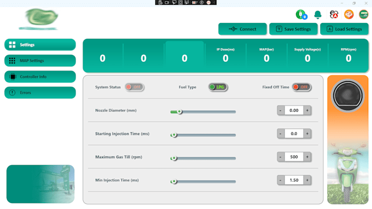This screenshot has height=209, width=372.
Task: Click the Supply Voltage(v) readout
Action: (x=307, y=55)
